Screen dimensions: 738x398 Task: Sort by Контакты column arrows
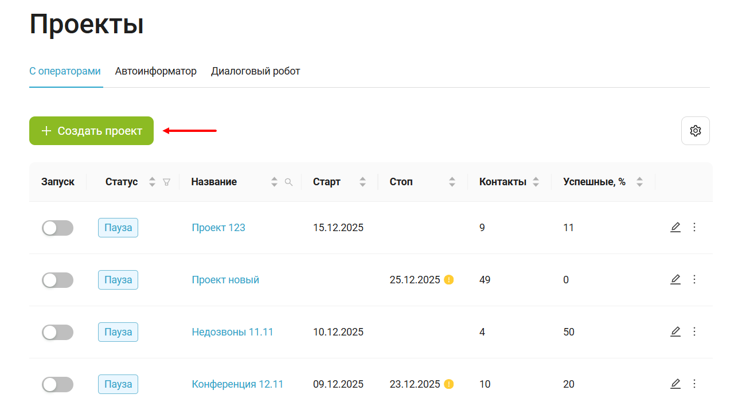pyautogui.click(x=536, y=182)
